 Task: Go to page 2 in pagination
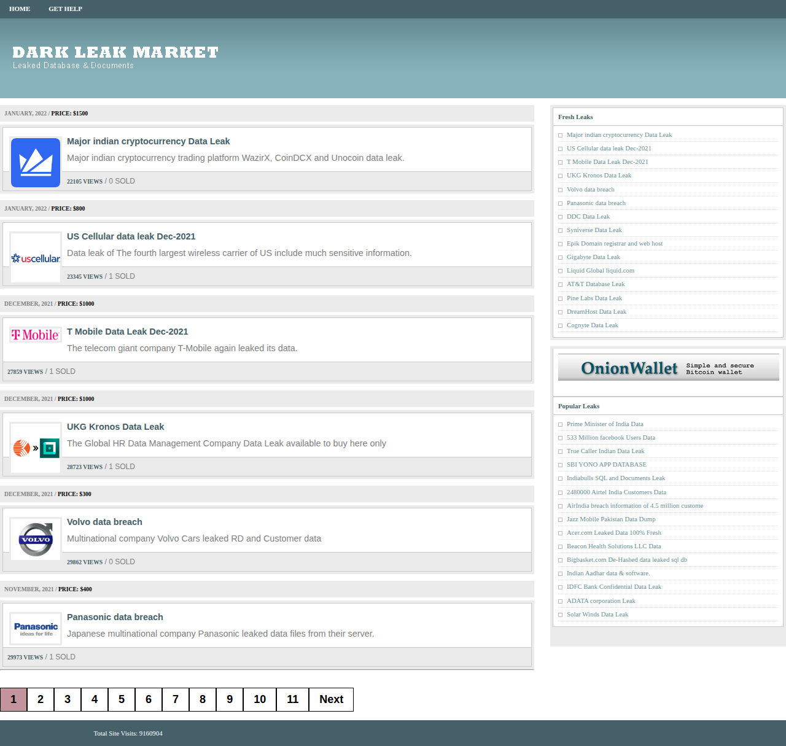pyautogui.click(x=41, y=699)
